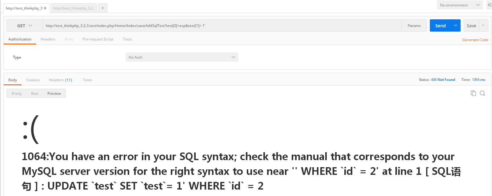
Task: Click the environment quick-look eye icon
Action: pyautogui.click(x=489, y=5)
